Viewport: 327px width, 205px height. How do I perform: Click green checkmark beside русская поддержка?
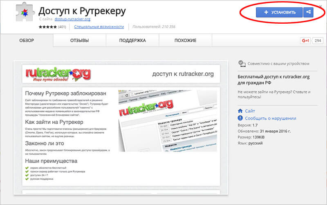[27, 179]
